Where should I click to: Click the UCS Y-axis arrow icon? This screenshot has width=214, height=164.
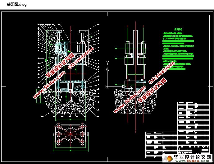pyautogui.click(x=107, y=69)
